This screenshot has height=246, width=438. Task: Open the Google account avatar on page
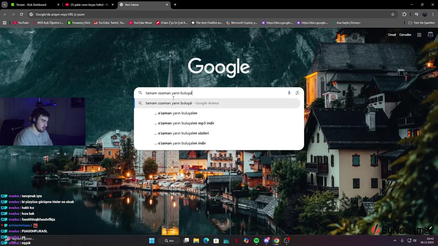tap(430, 35)
